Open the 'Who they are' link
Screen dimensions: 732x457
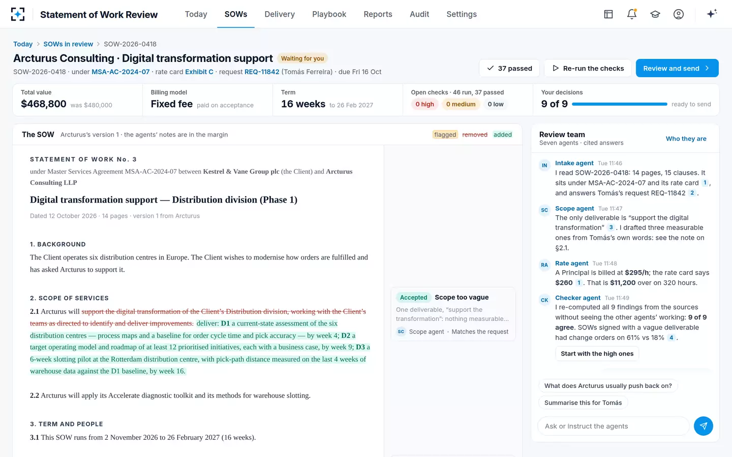click(x=686, y=139)
